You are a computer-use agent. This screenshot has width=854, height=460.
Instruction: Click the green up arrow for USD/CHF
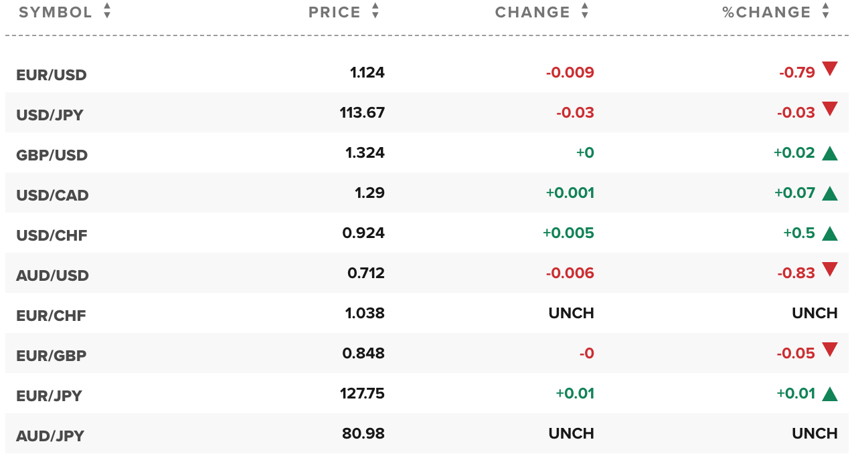[830, 233]
